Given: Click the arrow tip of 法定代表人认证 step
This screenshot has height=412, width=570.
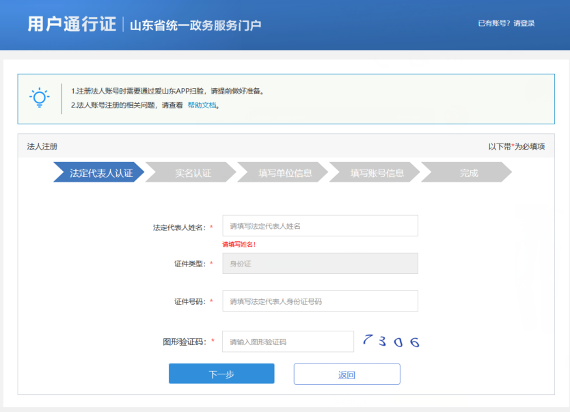Looking at the screenshot, I should 145,172.
